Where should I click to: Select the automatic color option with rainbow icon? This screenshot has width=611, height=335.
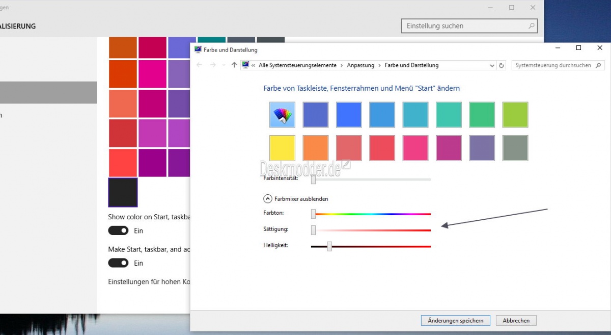(x=282, y=114)
